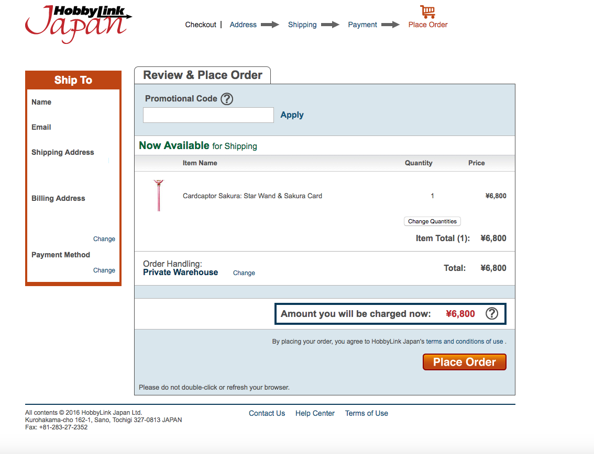Change the shipping and billing address
Image resolution: width=594 pixels, height=454 pixels.
(x=104, y=239)
